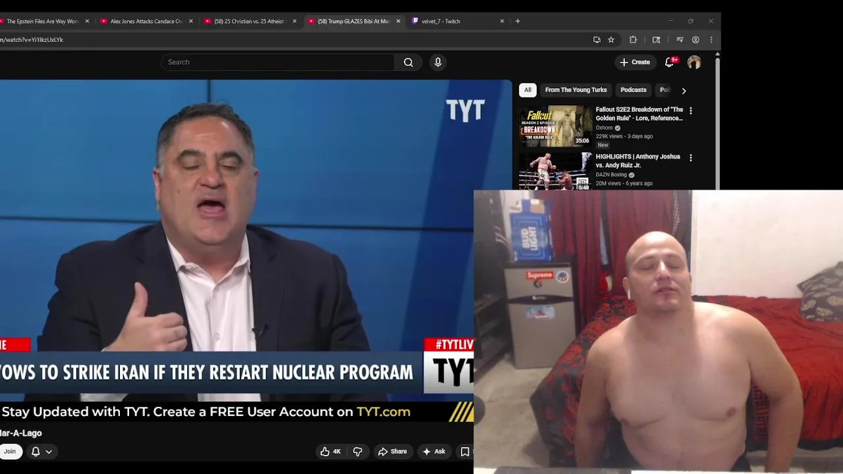Select the From The Young Turks chip

(x=576, y=90)
